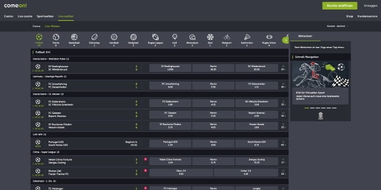Screen dimensions: 381x190
Task: Switch to the Wettschein tab
Action: (305, 36)
